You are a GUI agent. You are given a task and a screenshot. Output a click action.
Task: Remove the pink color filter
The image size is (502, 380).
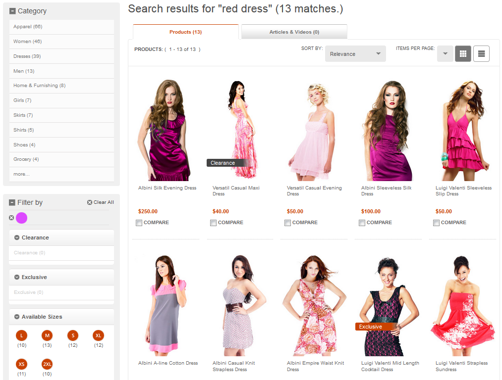click(11, 218)
